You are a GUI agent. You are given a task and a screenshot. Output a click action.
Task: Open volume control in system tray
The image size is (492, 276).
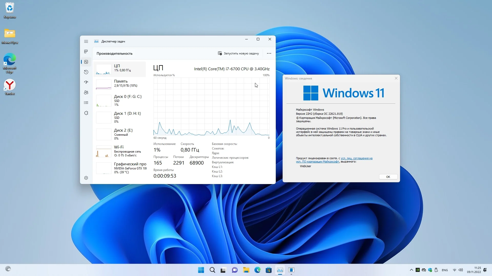(x=461, y=270)
